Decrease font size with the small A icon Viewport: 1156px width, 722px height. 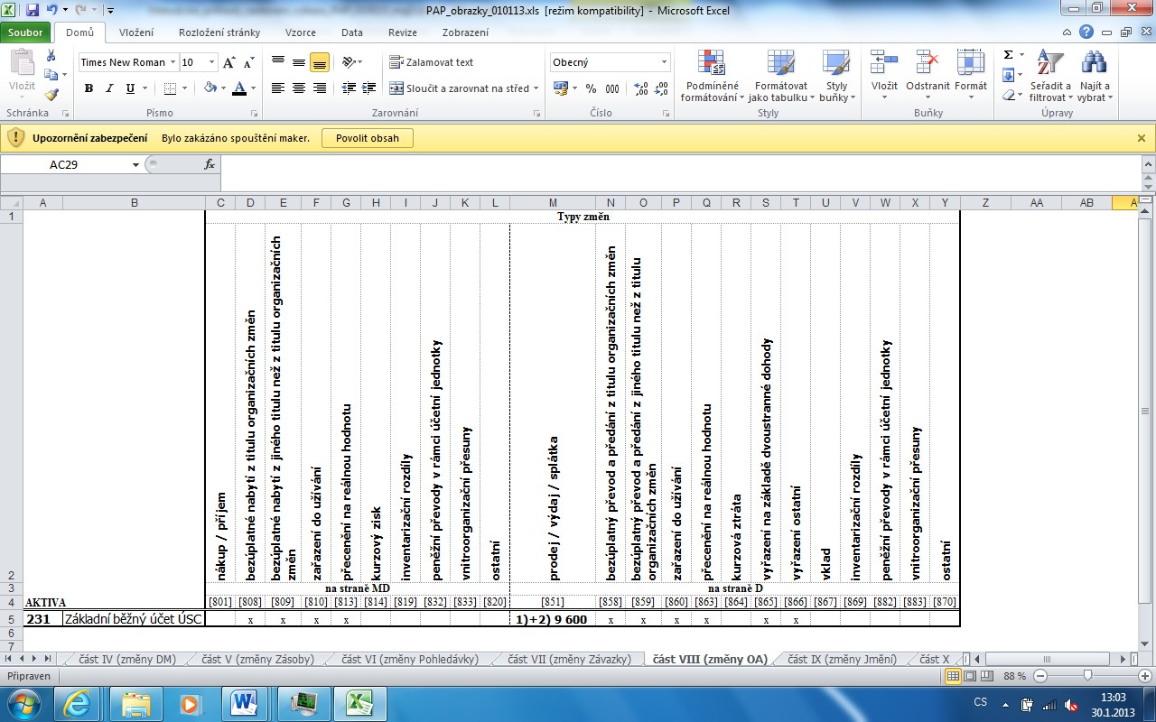click(248, 62)
